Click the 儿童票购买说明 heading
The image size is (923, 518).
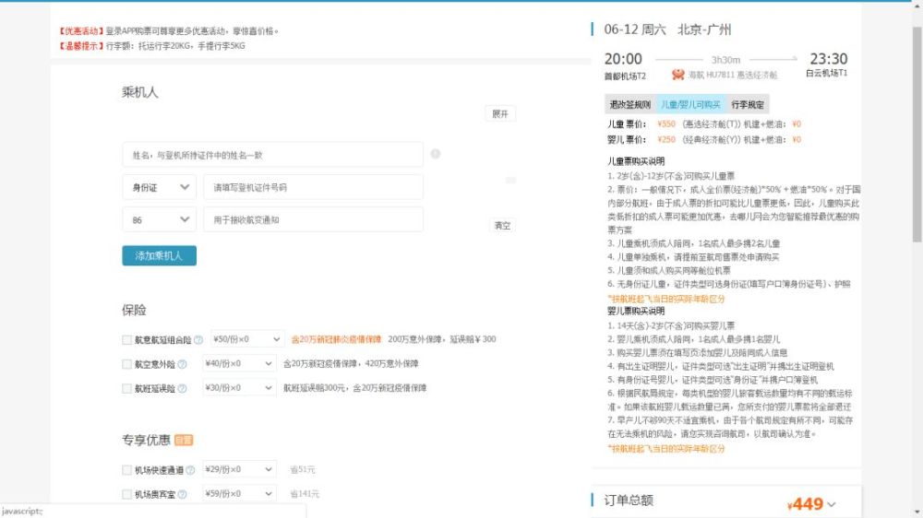(636, 161)
